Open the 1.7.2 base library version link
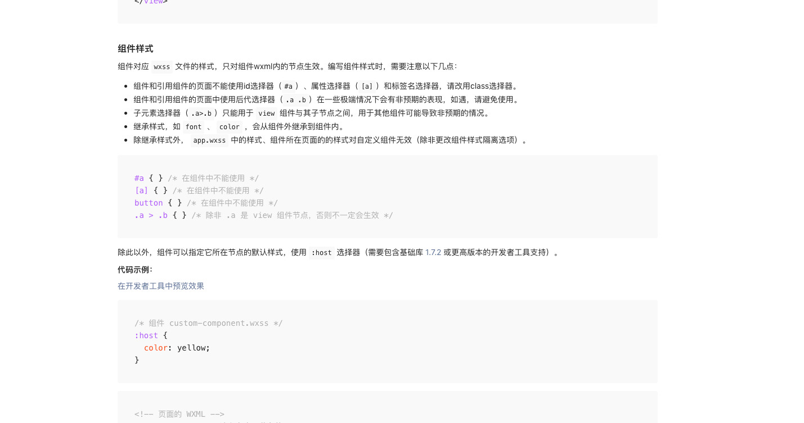The height and width of the screenshot is (423, 804). click(433, 252)
